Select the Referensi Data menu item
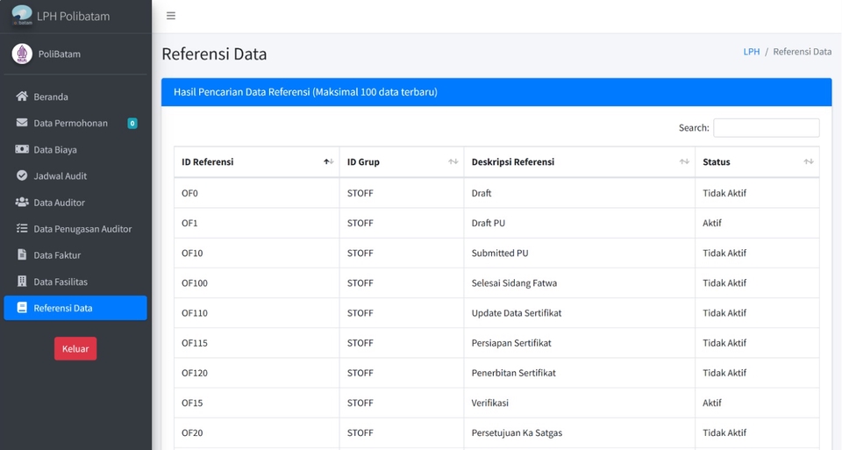The image size is (842, 450). point(75,308)
